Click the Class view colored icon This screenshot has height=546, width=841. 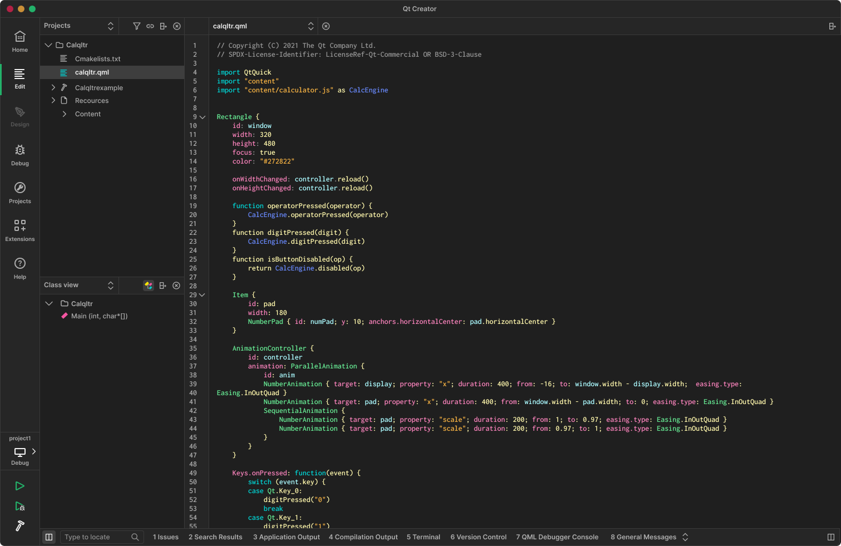click(149, 286)
